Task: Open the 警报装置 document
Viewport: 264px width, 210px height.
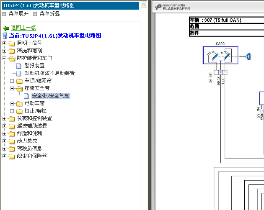Action: click(34, 66)
